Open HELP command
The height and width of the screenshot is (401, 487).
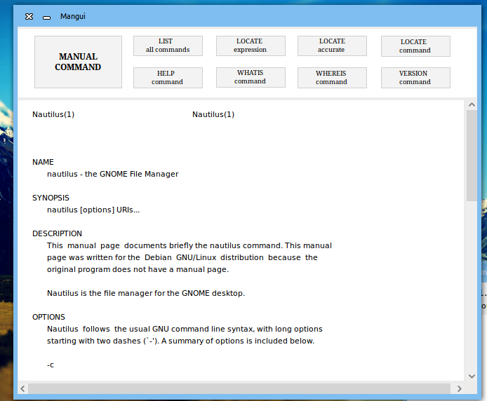click(168, 78)
